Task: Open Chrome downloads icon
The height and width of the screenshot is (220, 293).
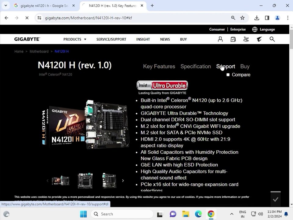Action: tap(257, 18)
